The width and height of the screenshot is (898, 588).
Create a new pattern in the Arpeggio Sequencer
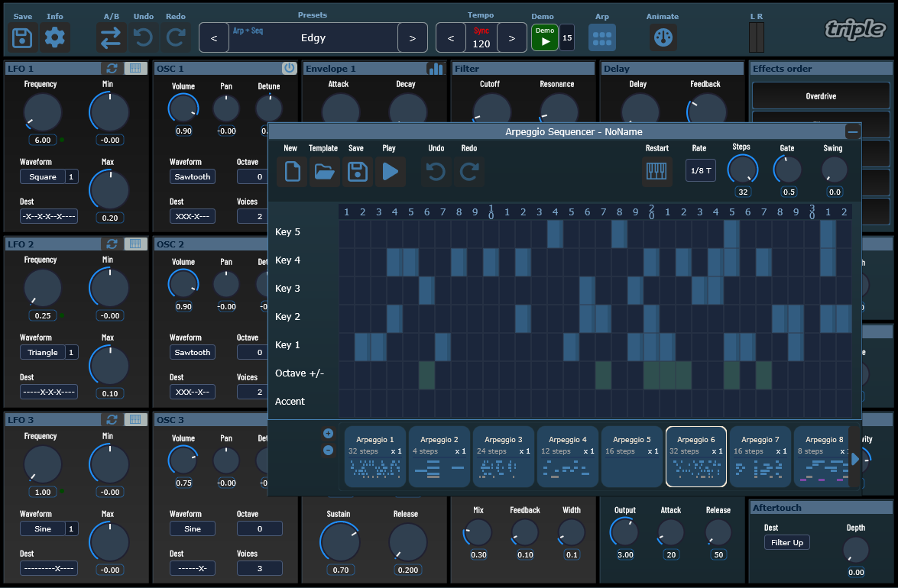coord(291,172)
